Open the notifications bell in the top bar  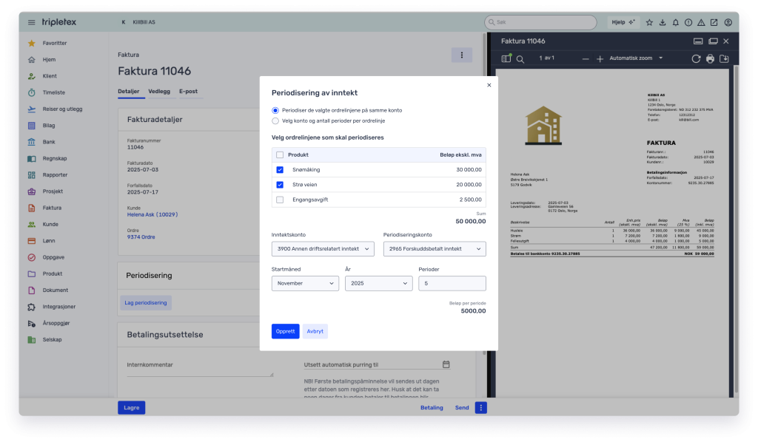click(676, 22)
